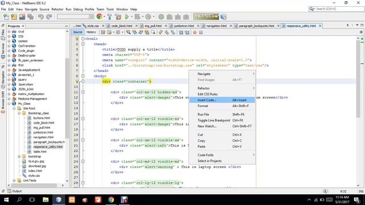
Task: Expand the crud project node
Action: [9, 31]
